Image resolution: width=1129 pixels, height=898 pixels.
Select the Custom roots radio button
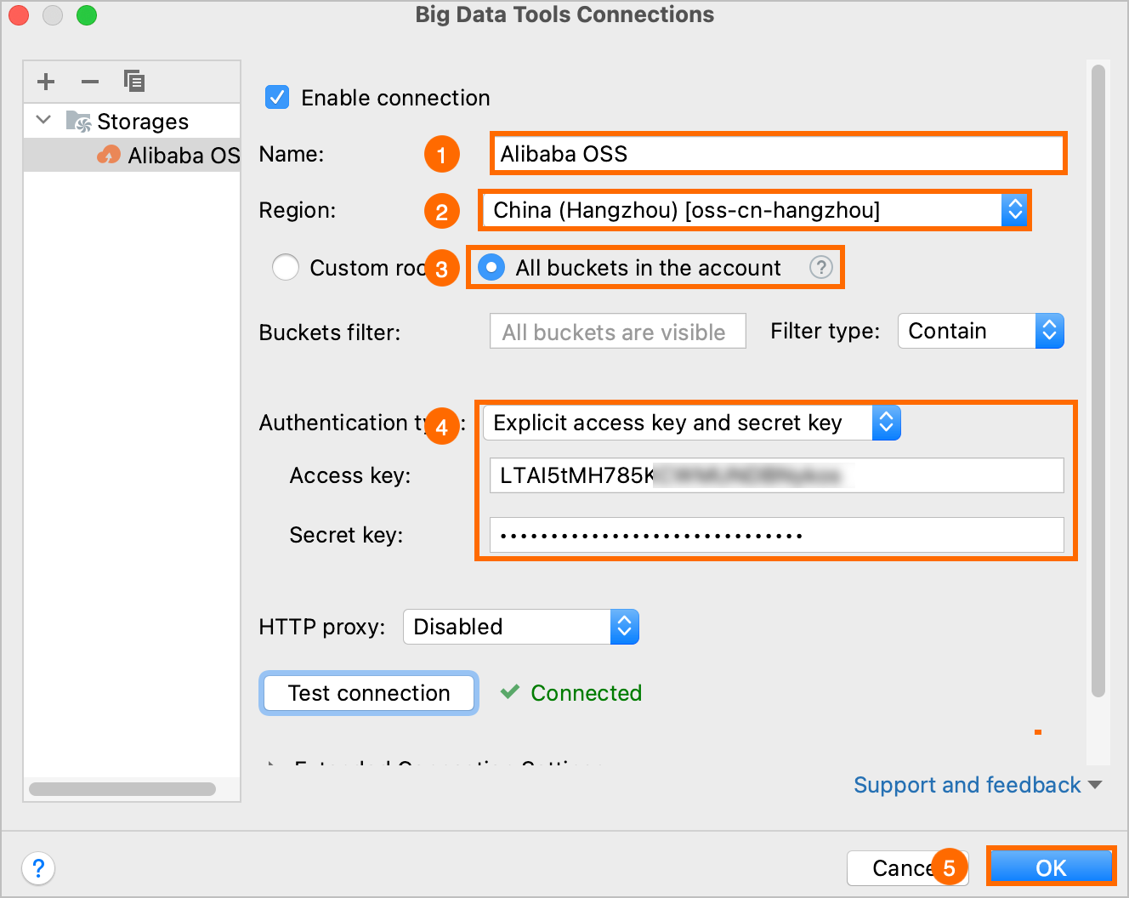[286, 267]
